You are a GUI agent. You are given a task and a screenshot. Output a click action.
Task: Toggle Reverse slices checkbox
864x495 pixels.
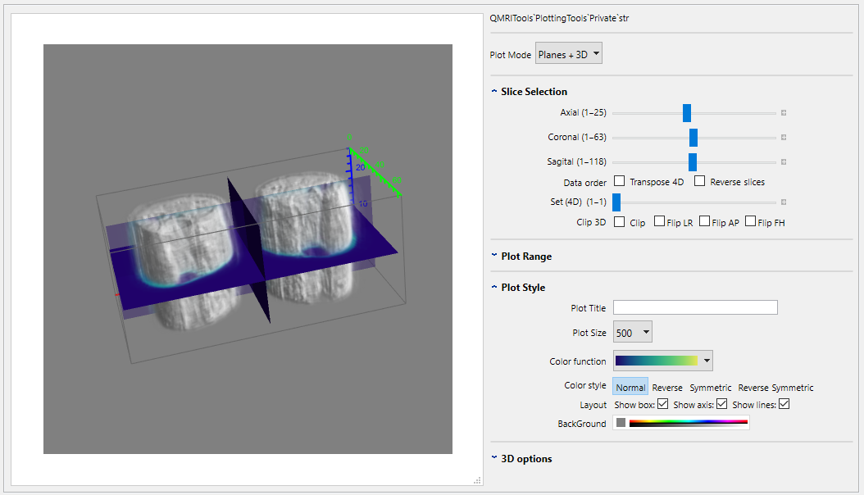(699, 181)
